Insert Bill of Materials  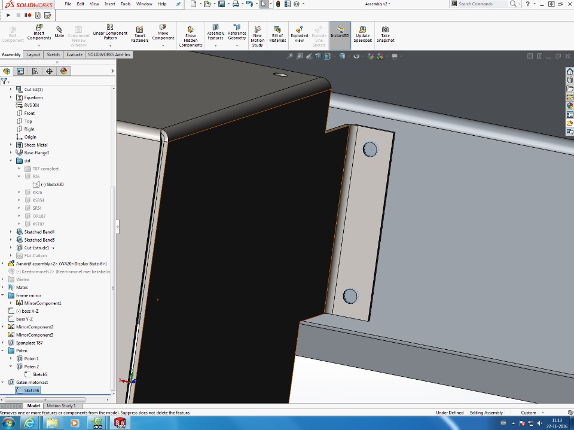[277, 34]
